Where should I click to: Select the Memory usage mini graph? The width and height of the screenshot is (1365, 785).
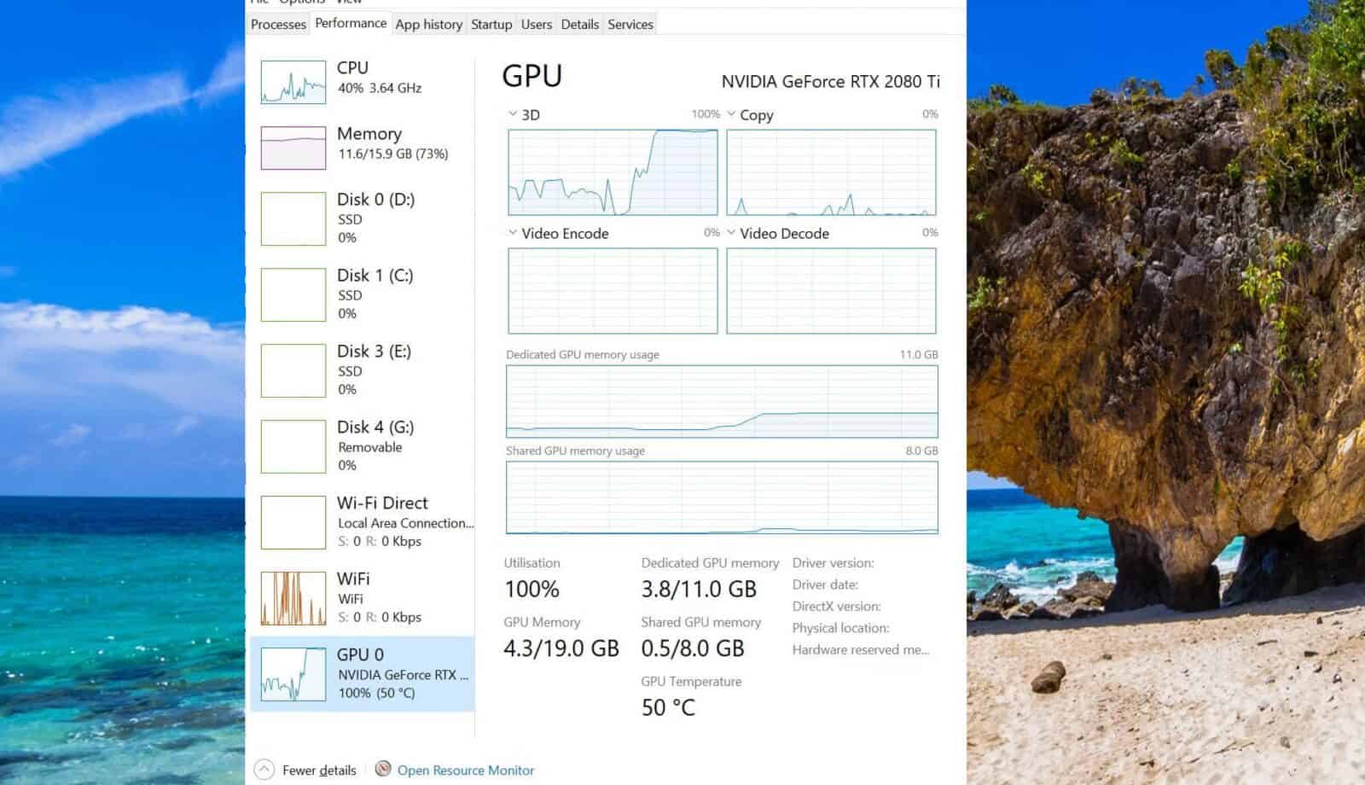pos(293,148)
